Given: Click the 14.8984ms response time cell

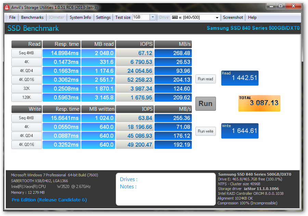Looking at the screenshot, I should click(x=62, y=53).
